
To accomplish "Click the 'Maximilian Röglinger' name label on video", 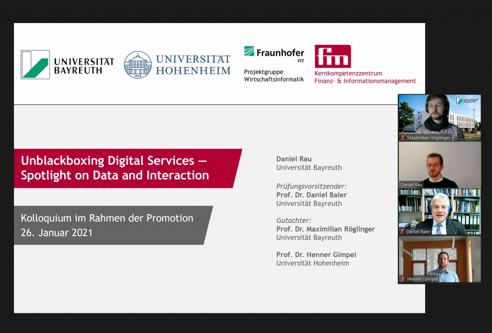I will click(x=428, y=138).
